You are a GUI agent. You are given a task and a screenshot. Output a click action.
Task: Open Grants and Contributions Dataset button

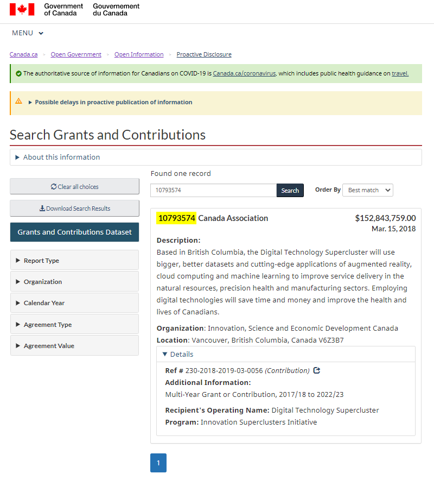point(75,232)
